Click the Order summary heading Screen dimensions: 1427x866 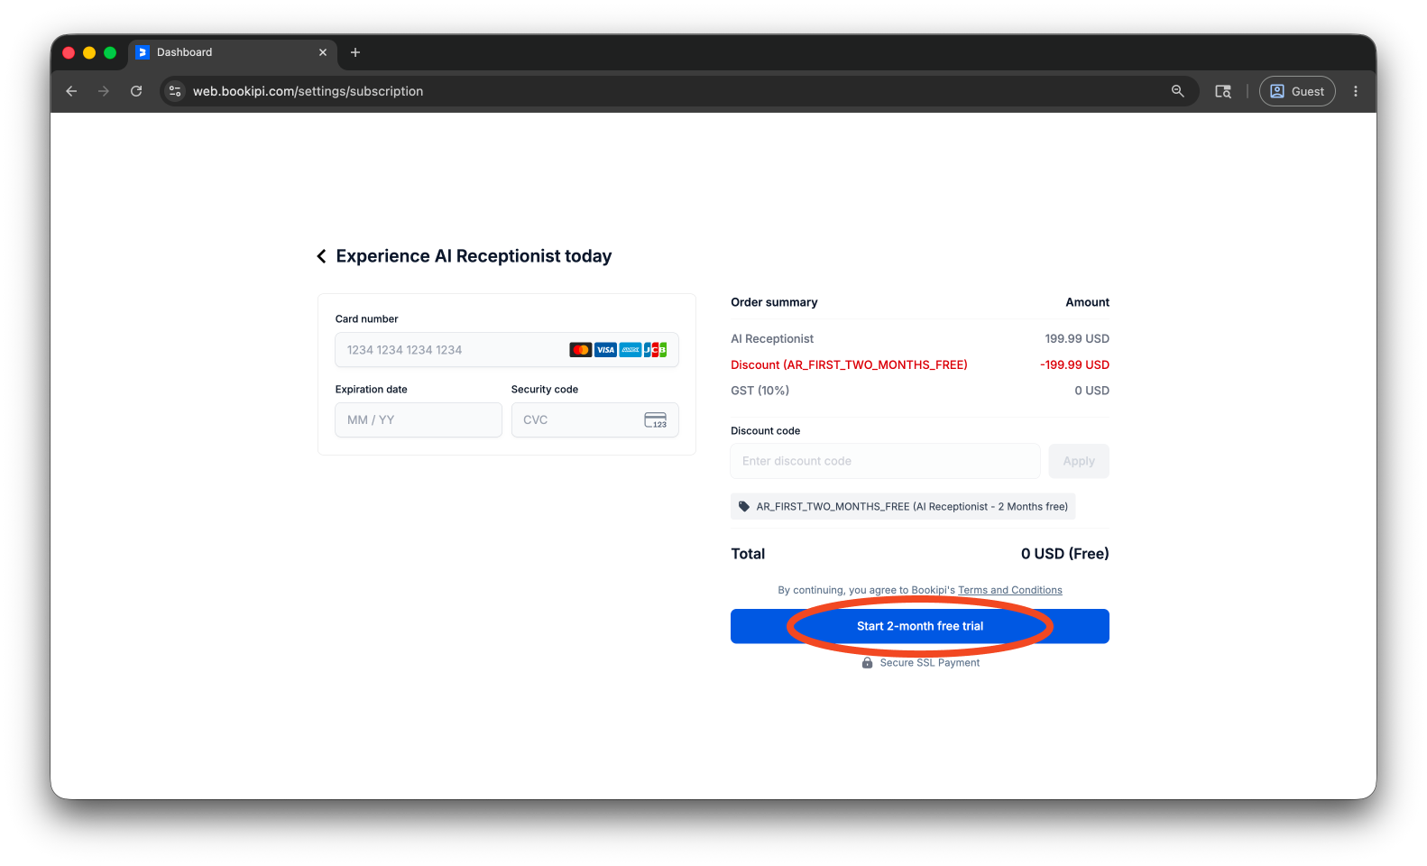[774, 302]
